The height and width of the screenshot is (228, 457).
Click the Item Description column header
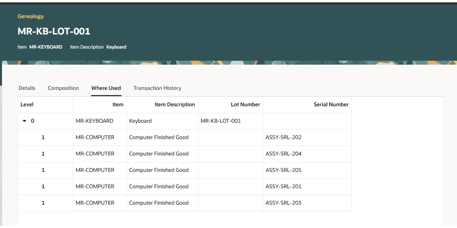pos(174,105)
